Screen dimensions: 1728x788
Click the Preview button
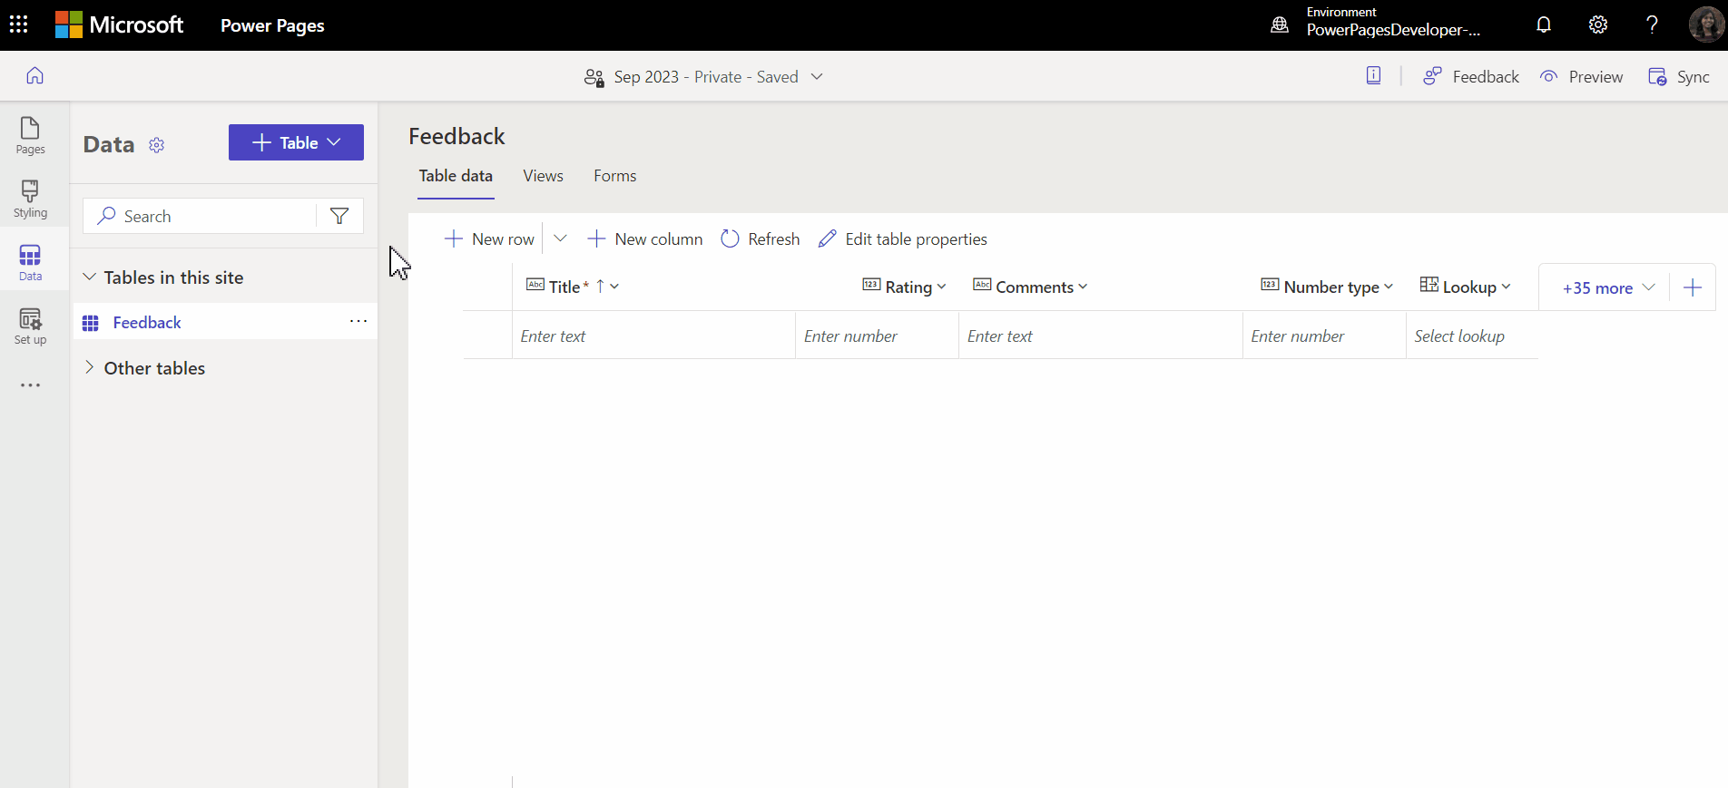1582,77
